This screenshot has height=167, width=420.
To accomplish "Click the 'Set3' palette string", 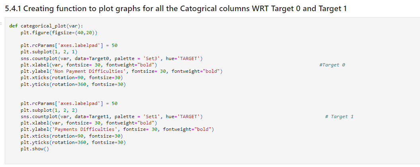I will 152,58.
